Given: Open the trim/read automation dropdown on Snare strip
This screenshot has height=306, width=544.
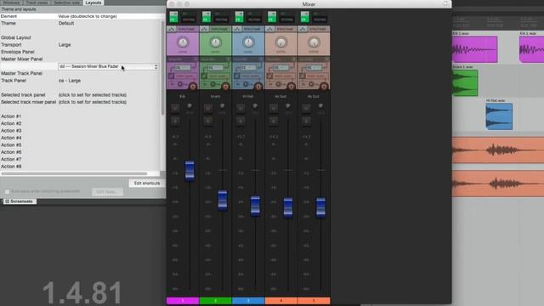Looking at the screenshot, I should pyautogui.click(x=219, y=29).
